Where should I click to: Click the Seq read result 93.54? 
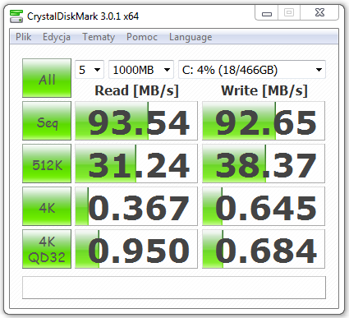136,121
